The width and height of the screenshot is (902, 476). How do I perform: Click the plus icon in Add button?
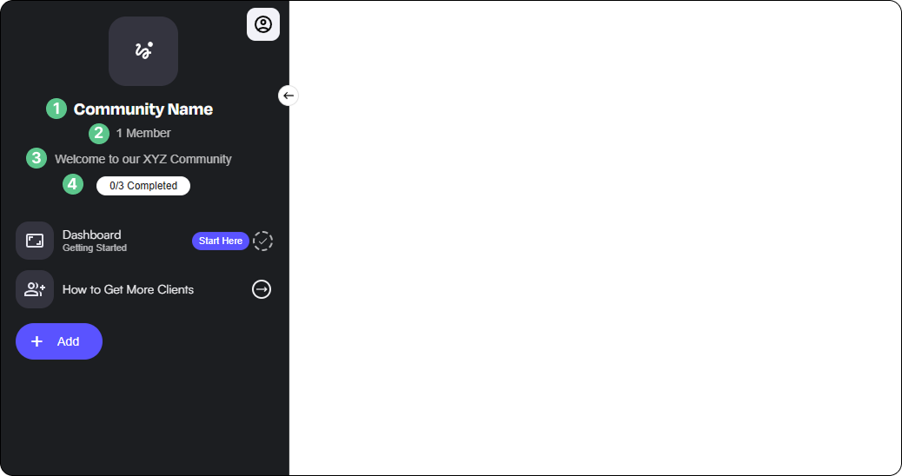pos(36,341)
